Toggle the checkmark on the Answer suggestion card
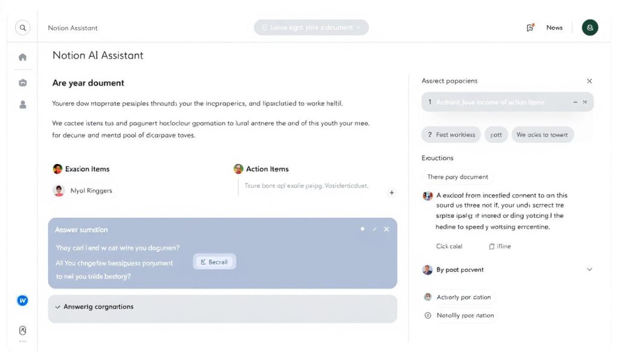 tap(374, 229)
